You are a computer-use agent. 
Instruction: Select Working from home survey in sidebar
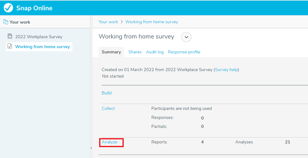pos(43,47)
